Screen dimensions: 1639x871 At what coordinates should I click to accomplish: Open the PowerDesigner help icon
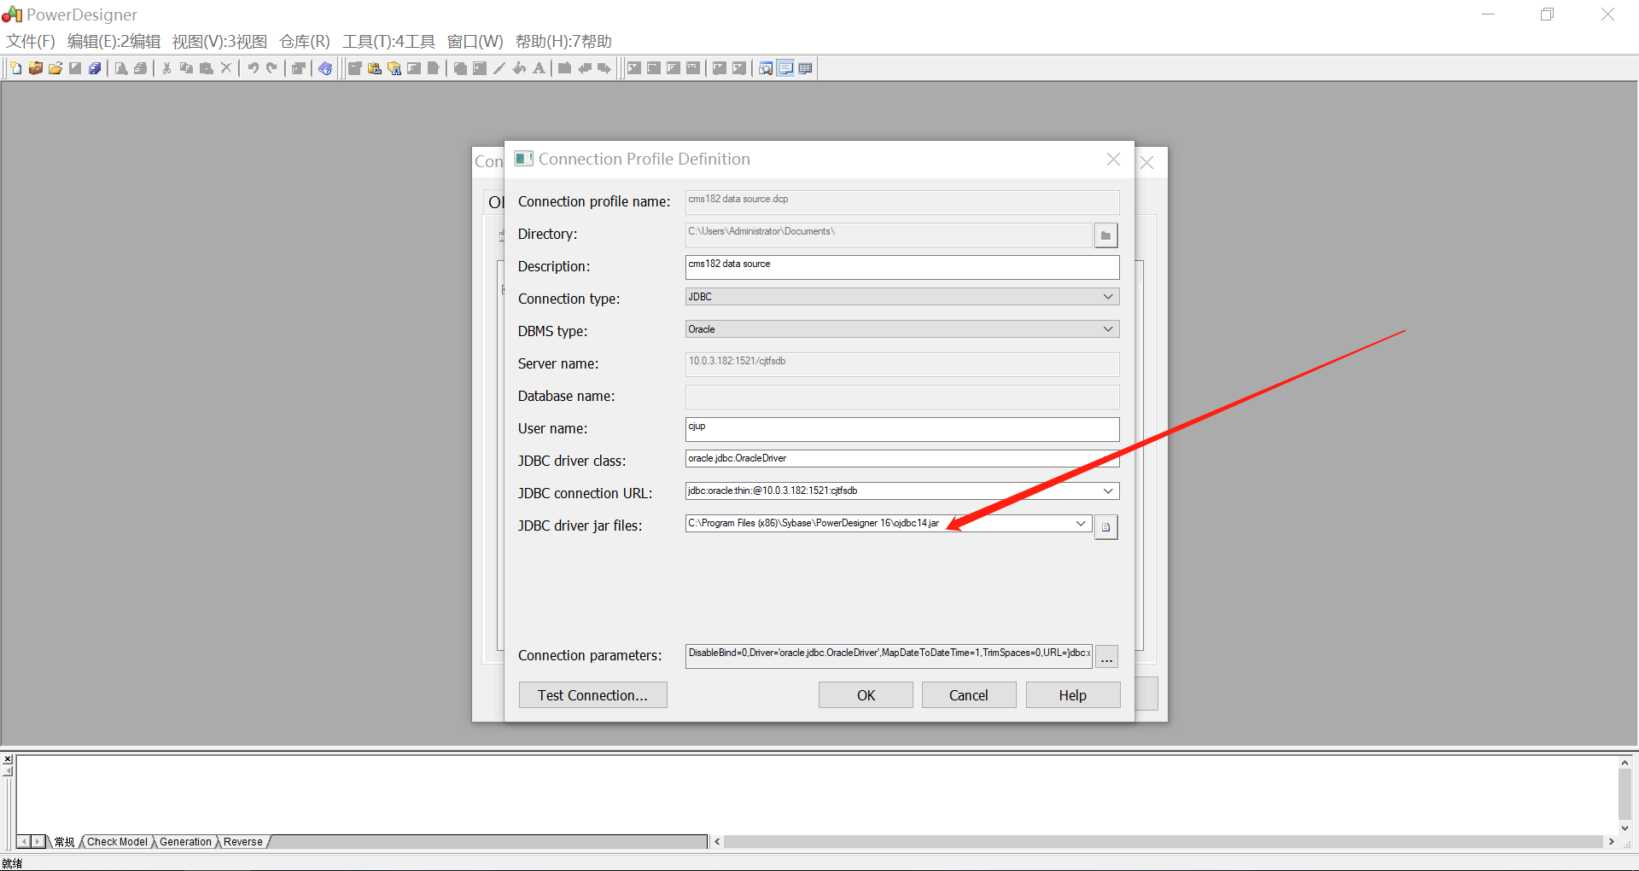(x=325, y=68)
